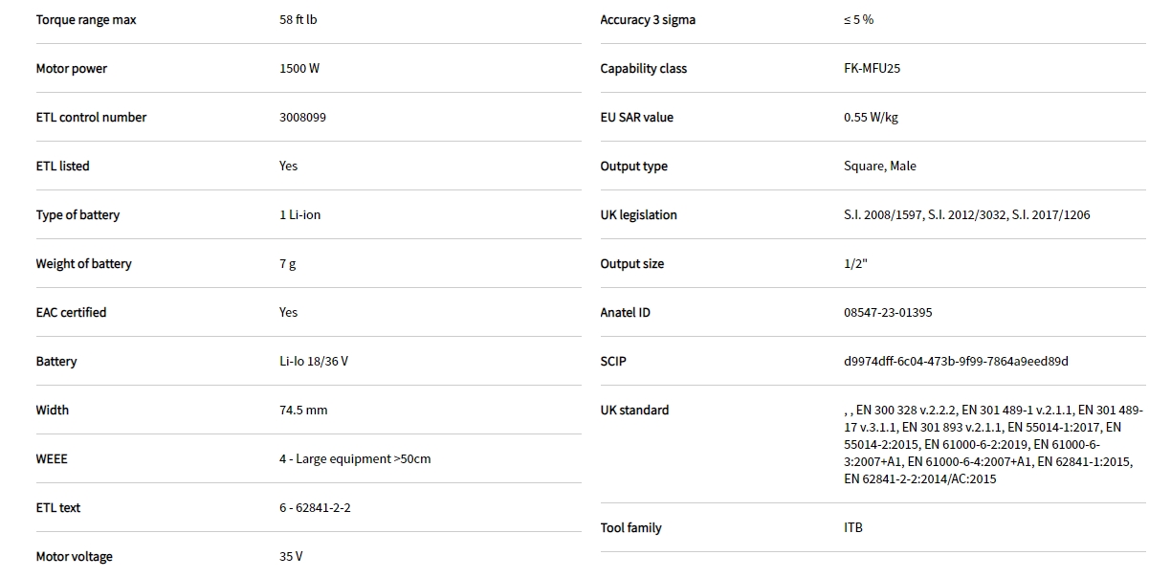Image resolution: width=1171 pixels, height=578 pixels.
Task: Click the ETL text value 6 - 62841-2-2
Action: (315, 508)
